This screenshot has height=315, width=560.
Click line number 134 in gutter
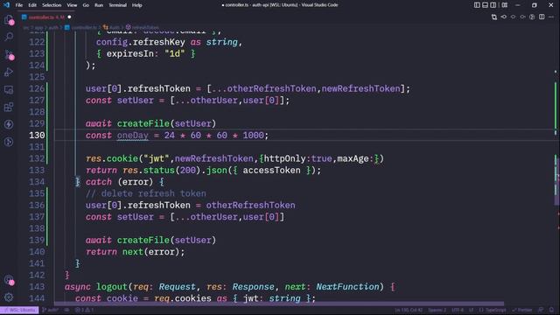coord(37,182)
